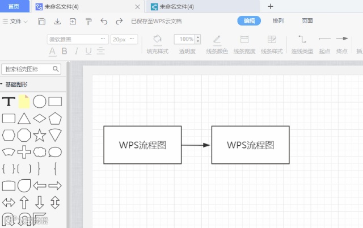Open the 文件 menu

coord(15,22)
